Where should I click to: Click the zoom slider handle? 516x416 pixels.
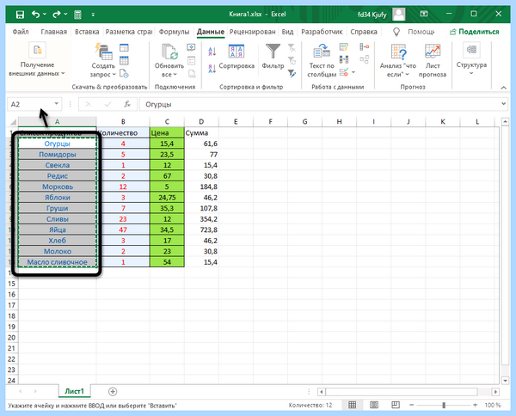coord(444,405)
